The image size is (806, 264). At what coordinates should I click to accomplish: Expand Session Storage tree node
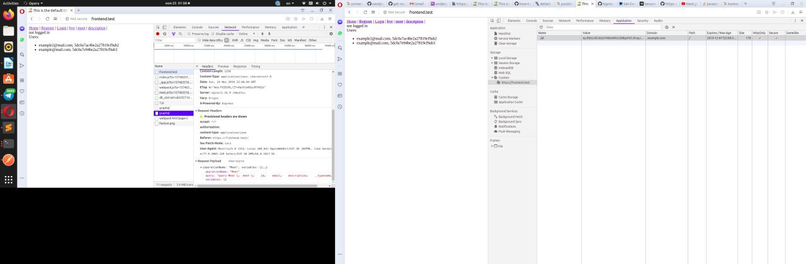tap(492, 63)
